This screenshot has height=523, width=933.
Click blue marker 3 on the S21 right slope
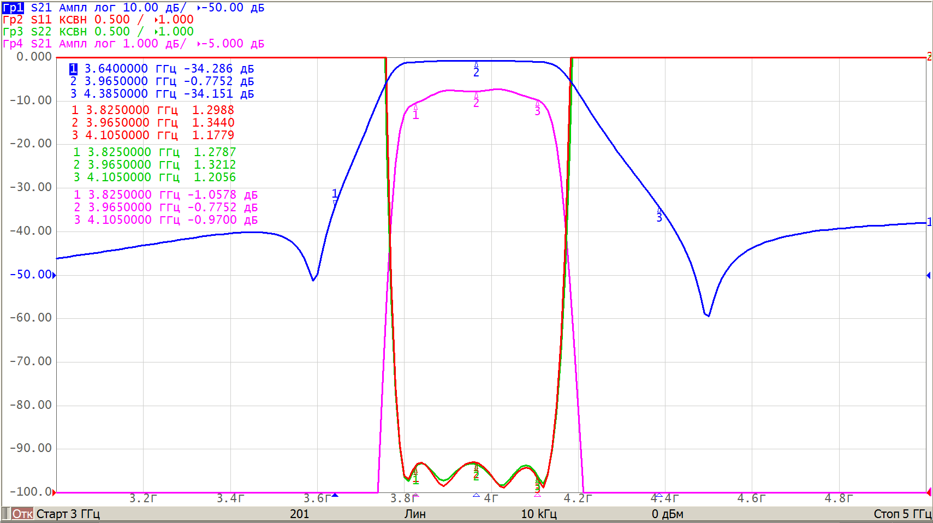point(659,215)
